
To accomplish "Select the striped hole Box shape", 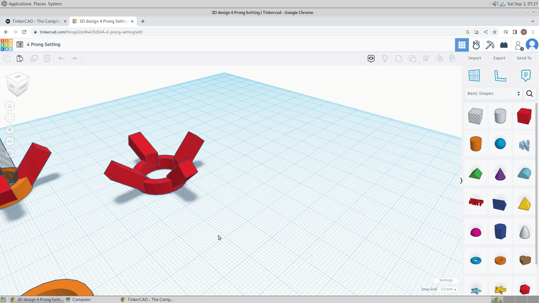I will click(475, 116).
